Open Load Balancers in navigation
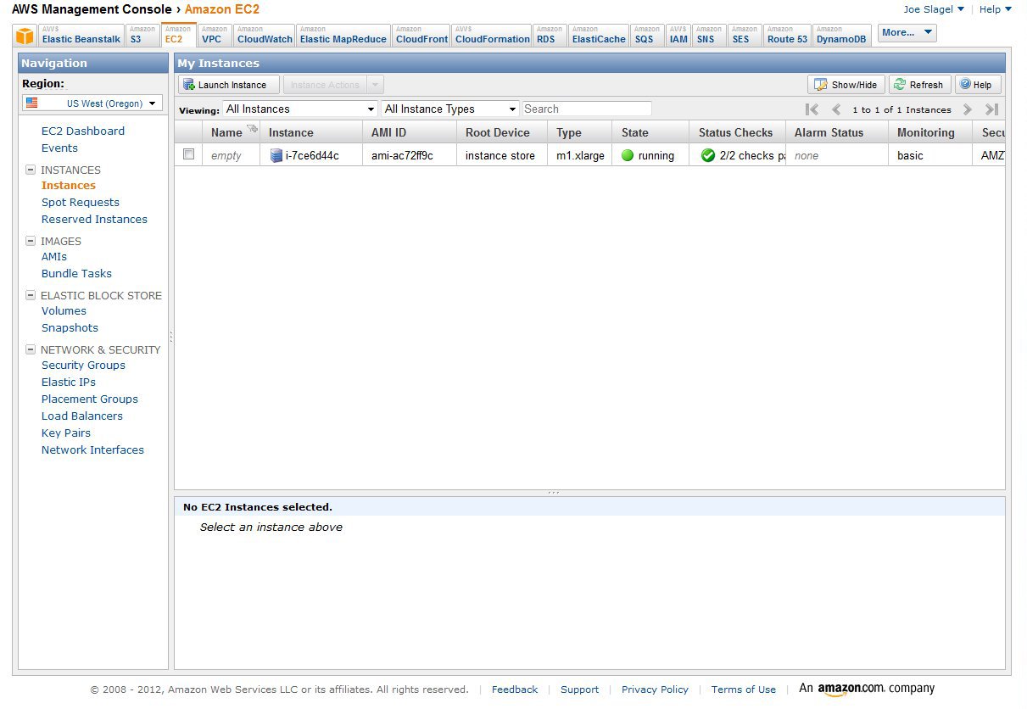Viewport: 1027px width, 709px height. click(82, 416)
